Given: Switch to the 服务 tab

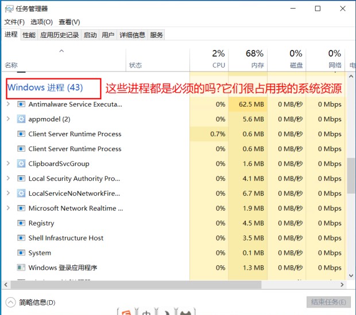Looking at the screenshot, I should tap(156, 35).
